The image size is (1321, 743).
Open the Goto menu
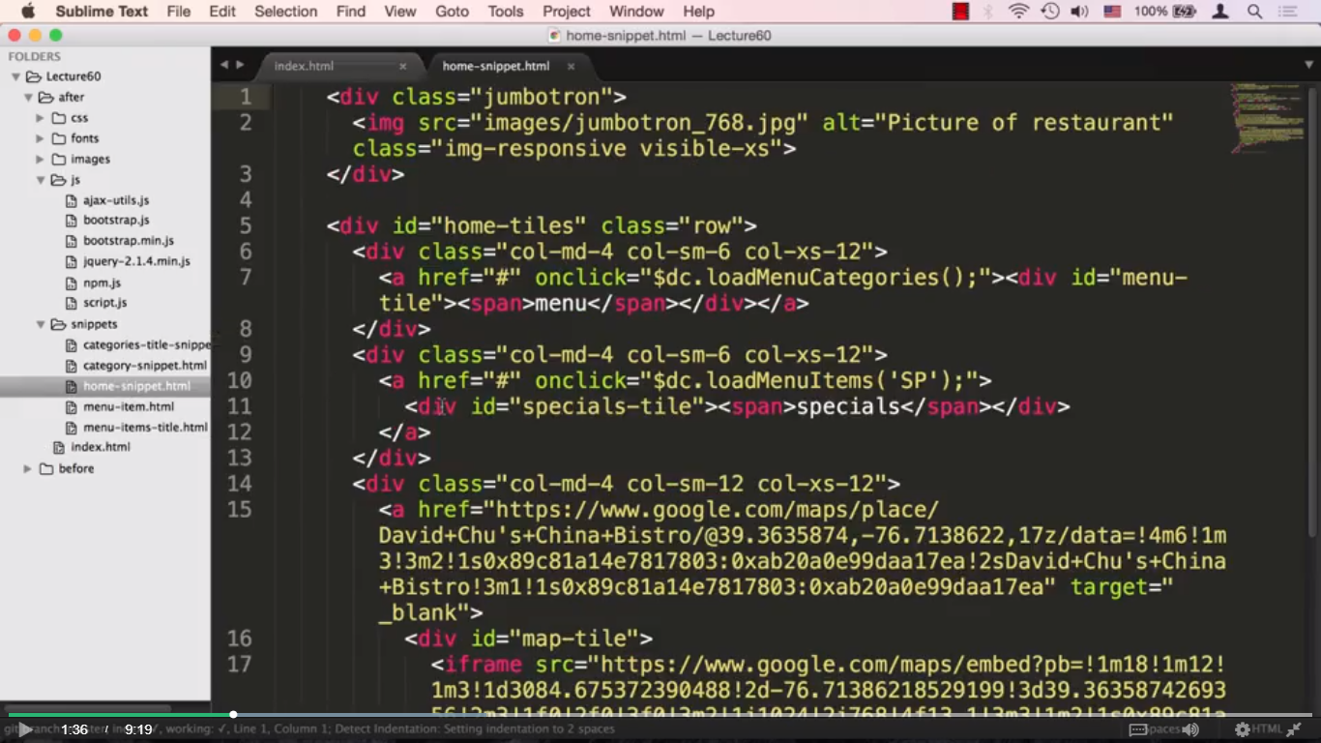coord(452,12)
